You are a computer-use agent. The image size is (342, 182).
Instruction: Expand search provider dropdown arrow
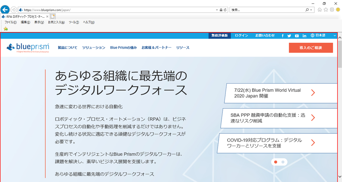pyautogui.click(x=311, y=10)
